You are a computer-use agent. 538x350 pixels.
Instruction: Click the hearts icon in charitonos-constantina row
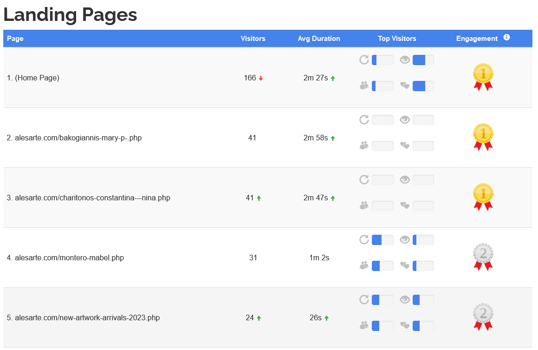pos(405,205)
